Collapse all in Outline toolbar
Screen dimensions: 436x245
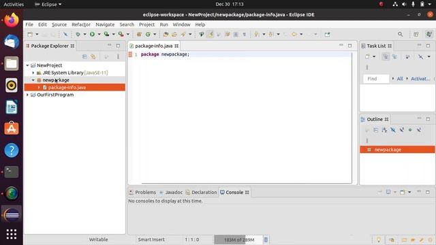point(375,130)
